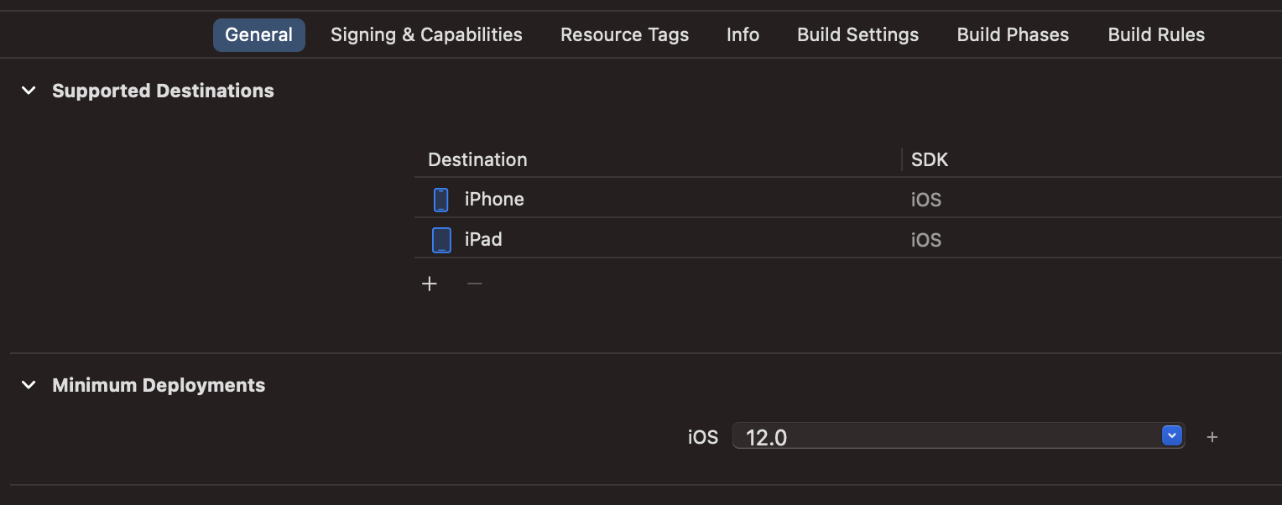This screenshot has width=1282, height=505.
Task: Click the iPad device icon in destinations
Action: (440, 240)
